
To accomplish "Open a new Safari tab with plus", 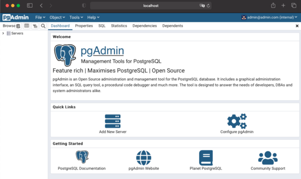I will 283,6.
